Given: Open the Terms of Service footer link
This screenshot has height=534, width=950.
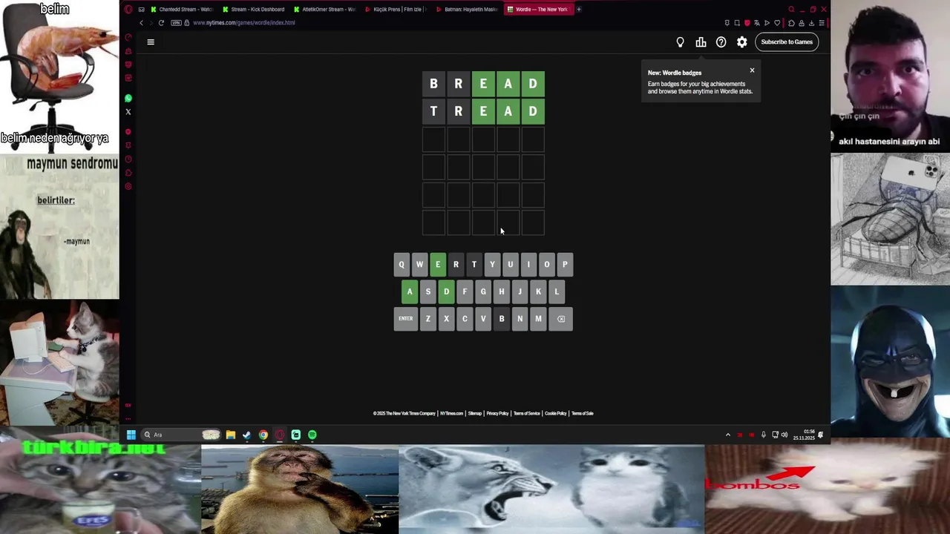Looking at the screenshot, I should tap(527, 414).
